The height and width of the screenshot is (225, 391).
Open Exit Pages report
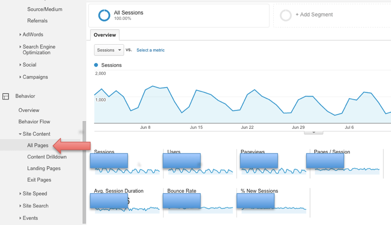click(x=39, y=180)
